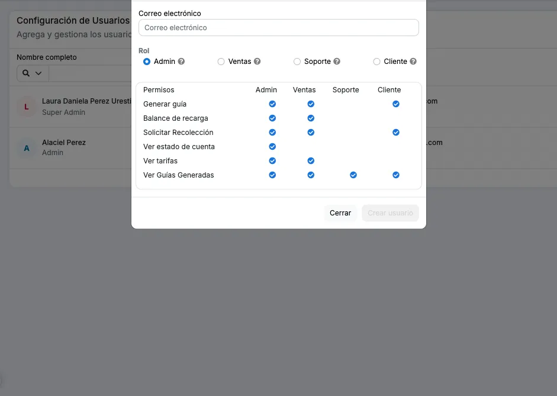Click the Nombre completo search field in background
Image resolution: width=557 pixels, height=396 pixels.
90,73
